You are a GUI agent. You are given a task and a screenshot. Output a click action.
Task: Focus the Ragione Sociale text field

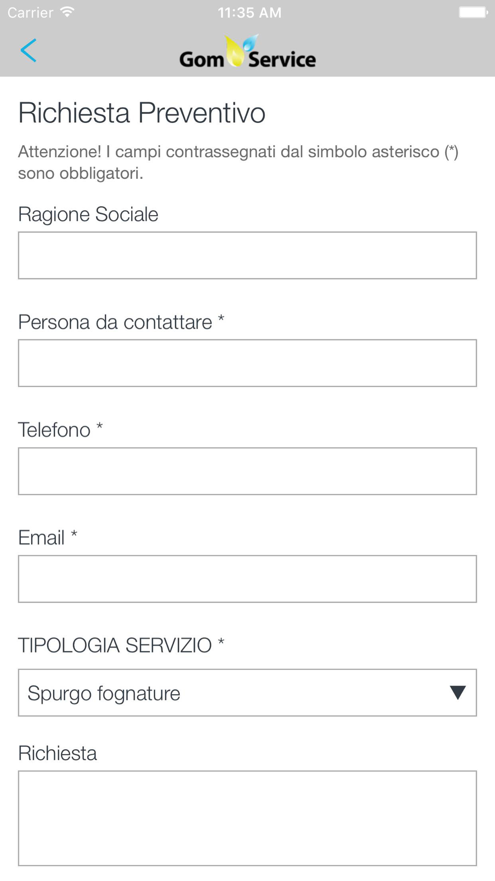click(247, 255)
